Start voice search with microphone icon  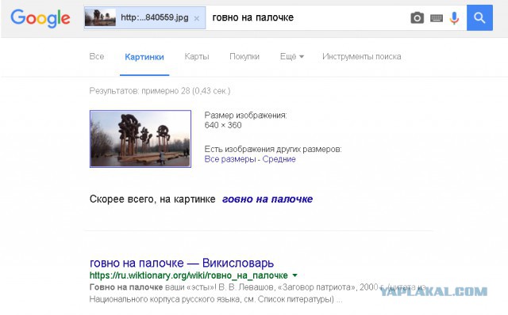click(455, 18)
